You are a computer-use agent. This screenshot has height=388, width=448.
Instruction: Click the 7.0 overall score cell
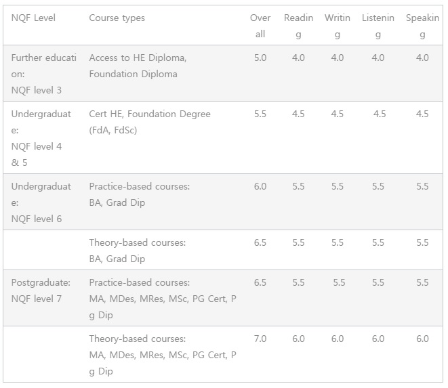(x=260, y=339)
